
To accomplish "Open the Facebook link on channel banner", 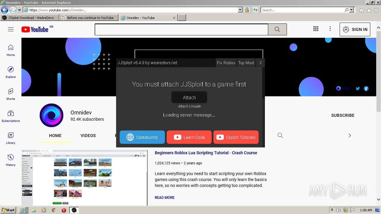I will [x=366, y=89].
